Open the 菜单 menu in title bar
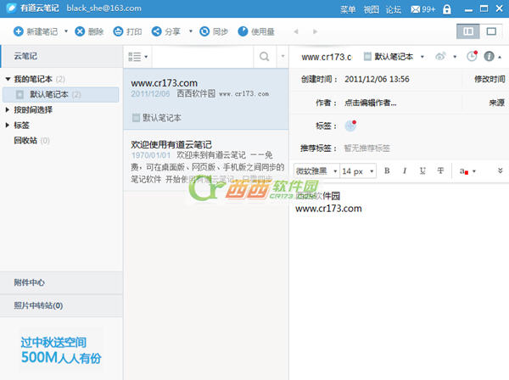Viewport: 509px width, 380px height. point(348,9)
